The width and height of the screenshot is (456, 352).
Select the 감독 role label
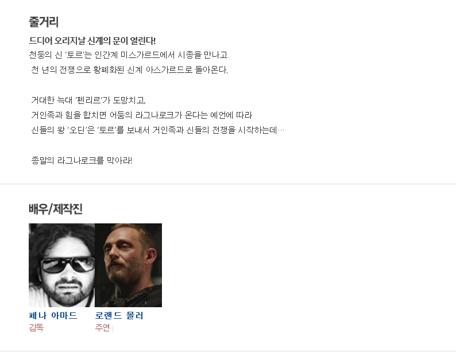(x=36, y=327)
